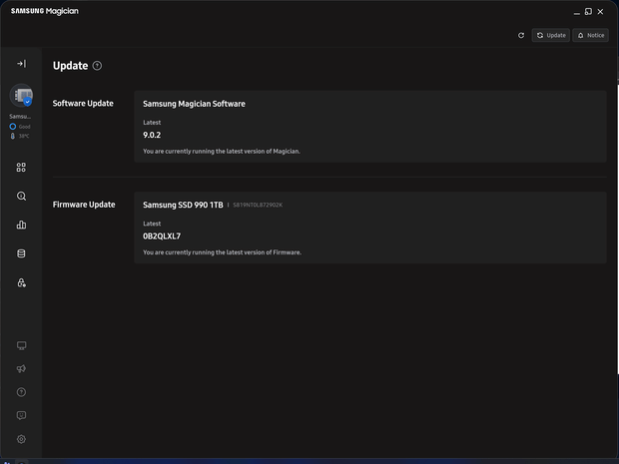The height and width of the screenshot is (464, 619).
Task: Open Diagnostic Scan magnifier icon
Action: click(x=21, y=197)
